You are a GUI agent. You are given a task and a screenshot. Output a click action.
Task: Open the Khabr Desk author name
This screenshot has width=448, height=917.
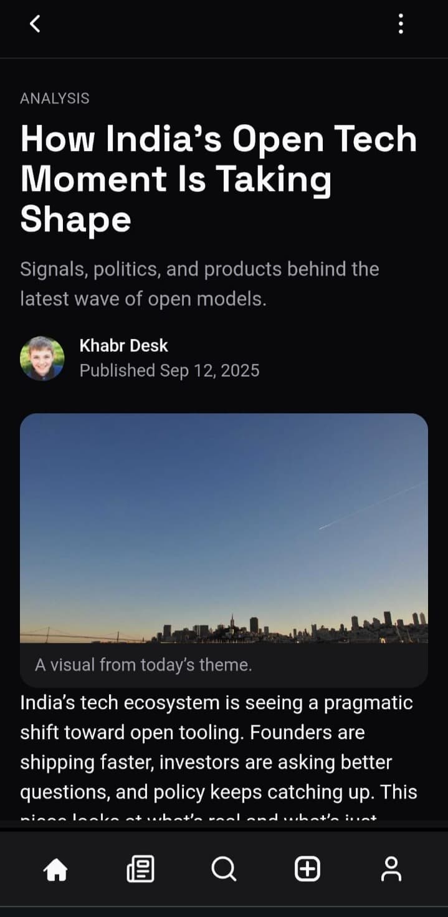(124, 345)
